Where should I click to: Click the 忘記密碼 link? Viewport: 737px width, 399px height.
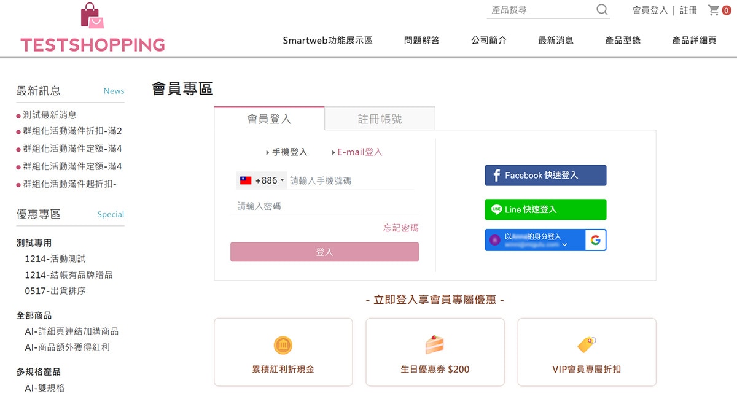click(x=401, y=228)
